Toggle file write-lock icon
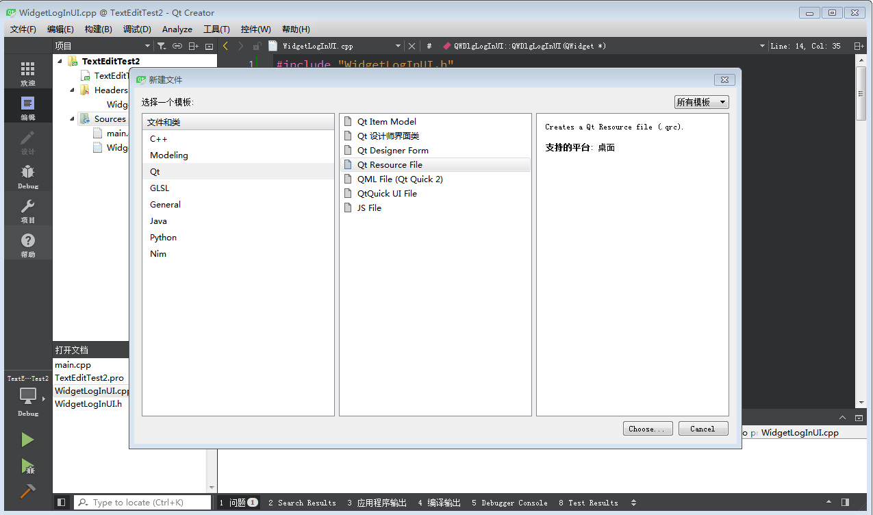The width and height of the screenshot is (873, 515). (257, 46)
